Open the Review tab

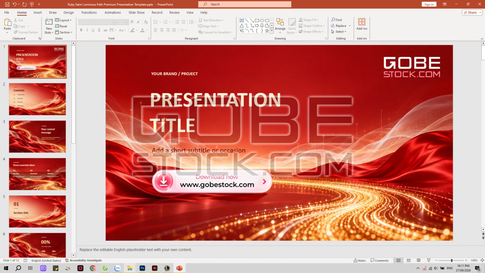point(175,13)
